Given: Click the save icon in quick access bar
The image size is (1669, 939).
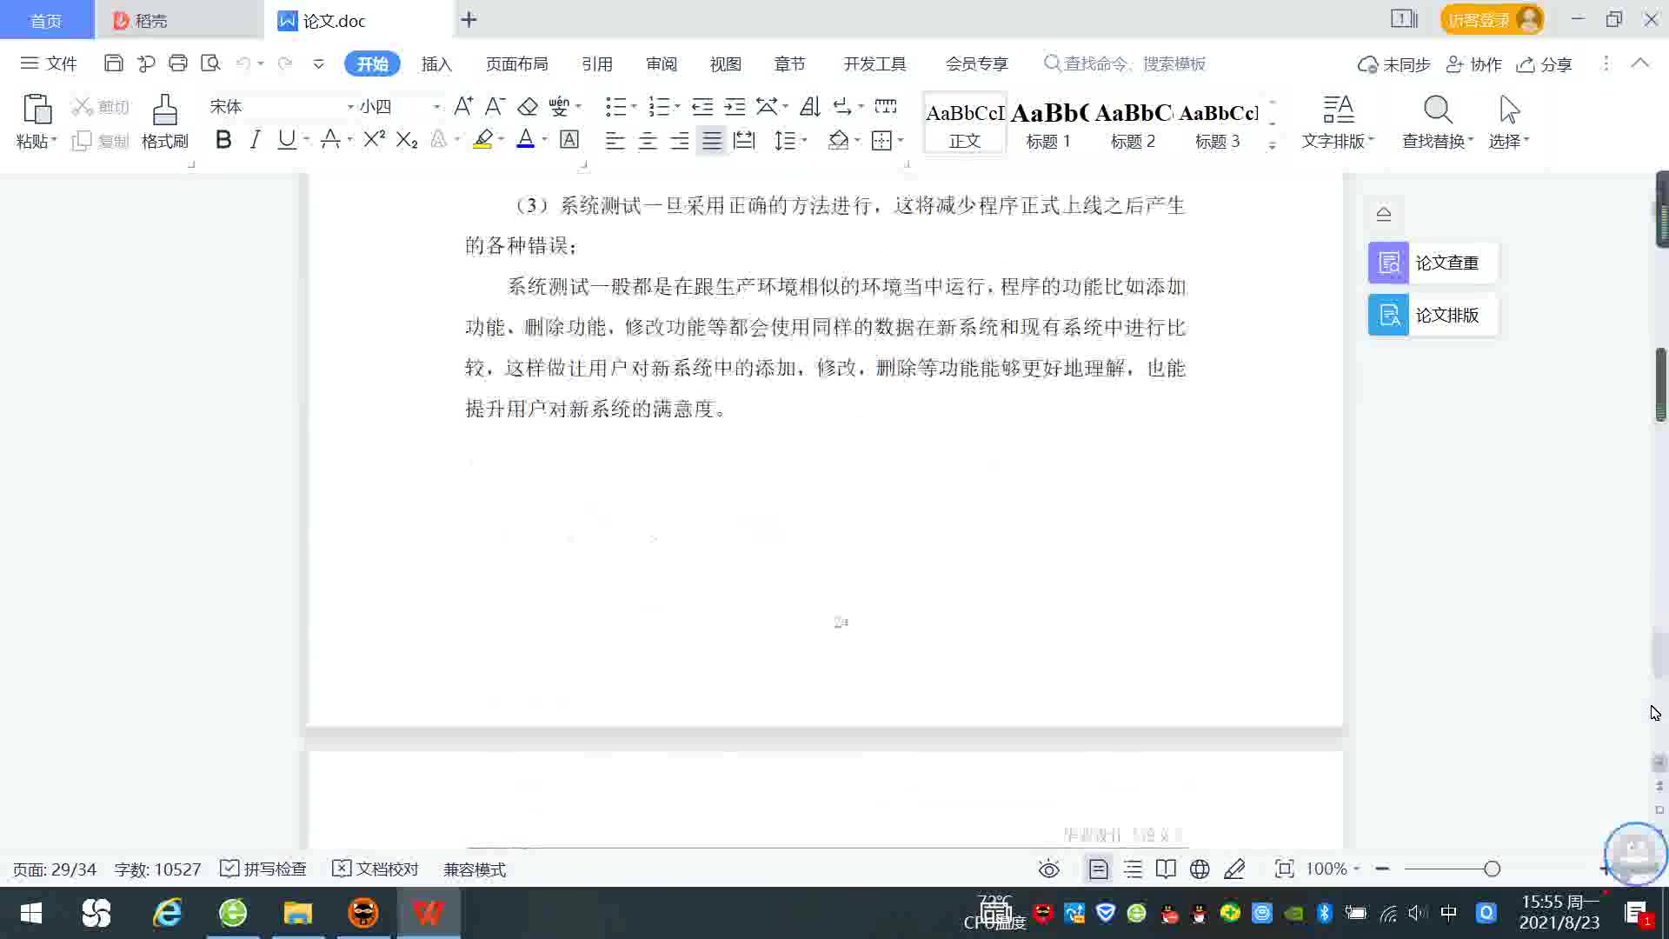Looking at the screenshot, I should click(113, 63).
